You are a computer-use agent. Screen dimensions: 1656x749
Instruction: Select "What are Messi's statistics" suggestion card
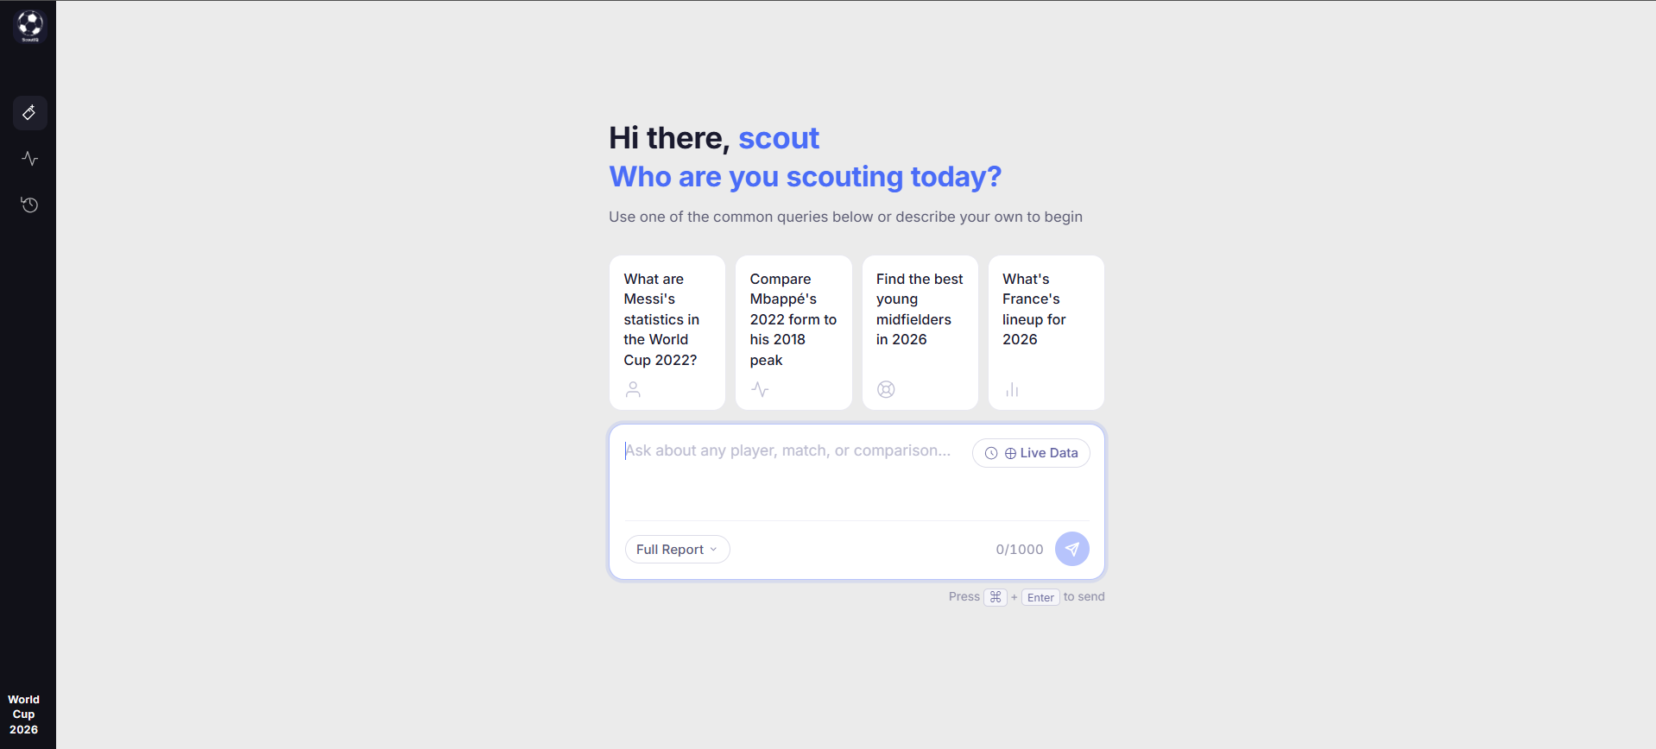pos(667,332)
